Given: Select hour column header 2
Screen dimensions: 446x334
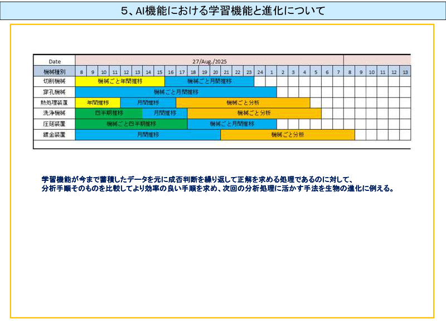Looking at the screenshot, I should pyautogui.click(x=283, y=72).
